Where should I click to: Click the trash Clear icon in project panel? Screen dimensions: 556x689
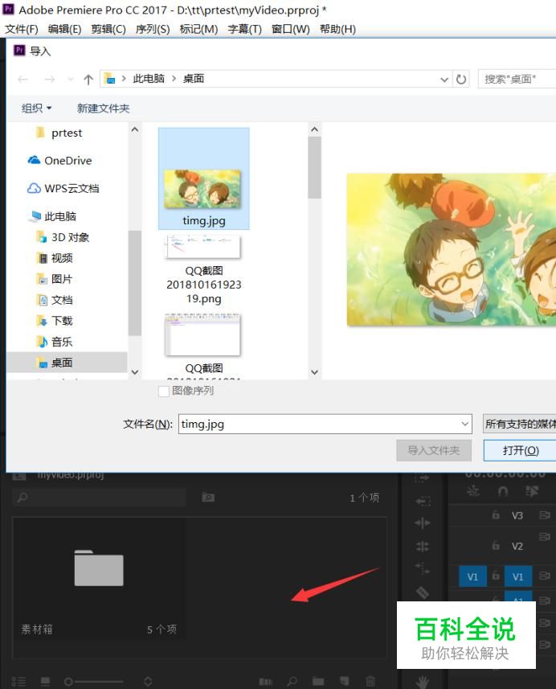click(370, 681)
